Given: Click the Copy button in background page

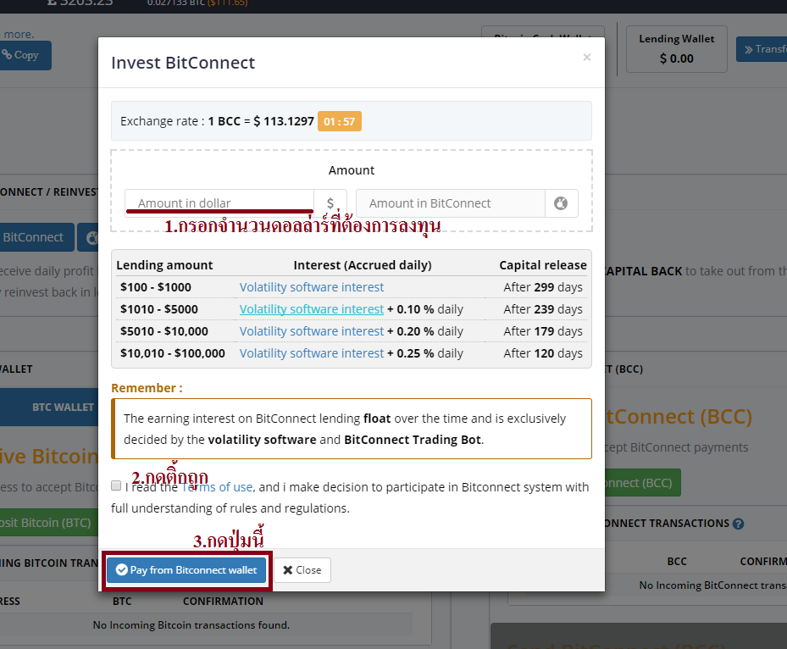Looking at the screenshot, I should pyautogui.click(x=24, y=55).
